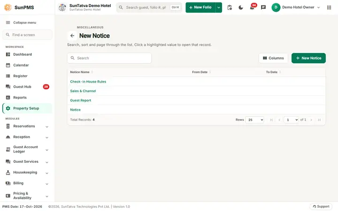Open the Reports menu item
This screenshot has width=338, height=211.
pyautogui.click(x=27, y=98)
